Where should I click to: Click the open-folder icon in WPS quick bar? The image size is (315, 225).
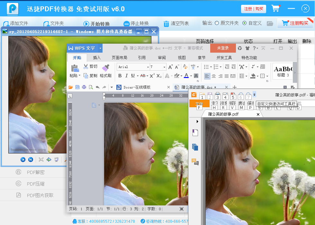(x=70, y=87)
